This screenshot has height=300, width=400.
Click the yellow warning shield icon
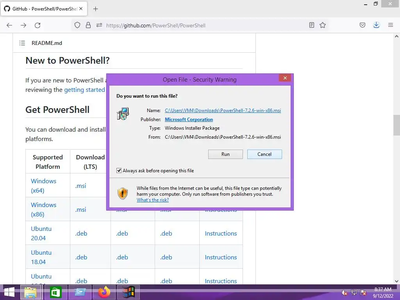pos(122,193)
